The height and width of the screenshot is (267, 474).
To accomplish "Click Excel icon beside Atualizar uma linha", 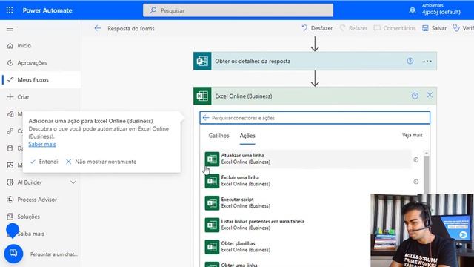I will pyautogui.click(x=212, y=159).
